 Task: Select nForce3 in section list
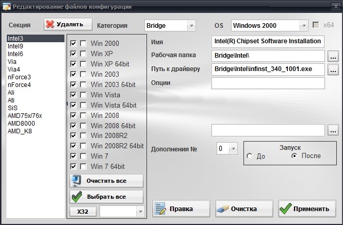click(36, 77)
